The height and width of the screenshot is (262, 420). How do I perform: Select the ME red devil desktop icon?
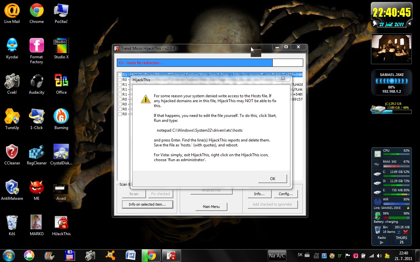point(36,190)
